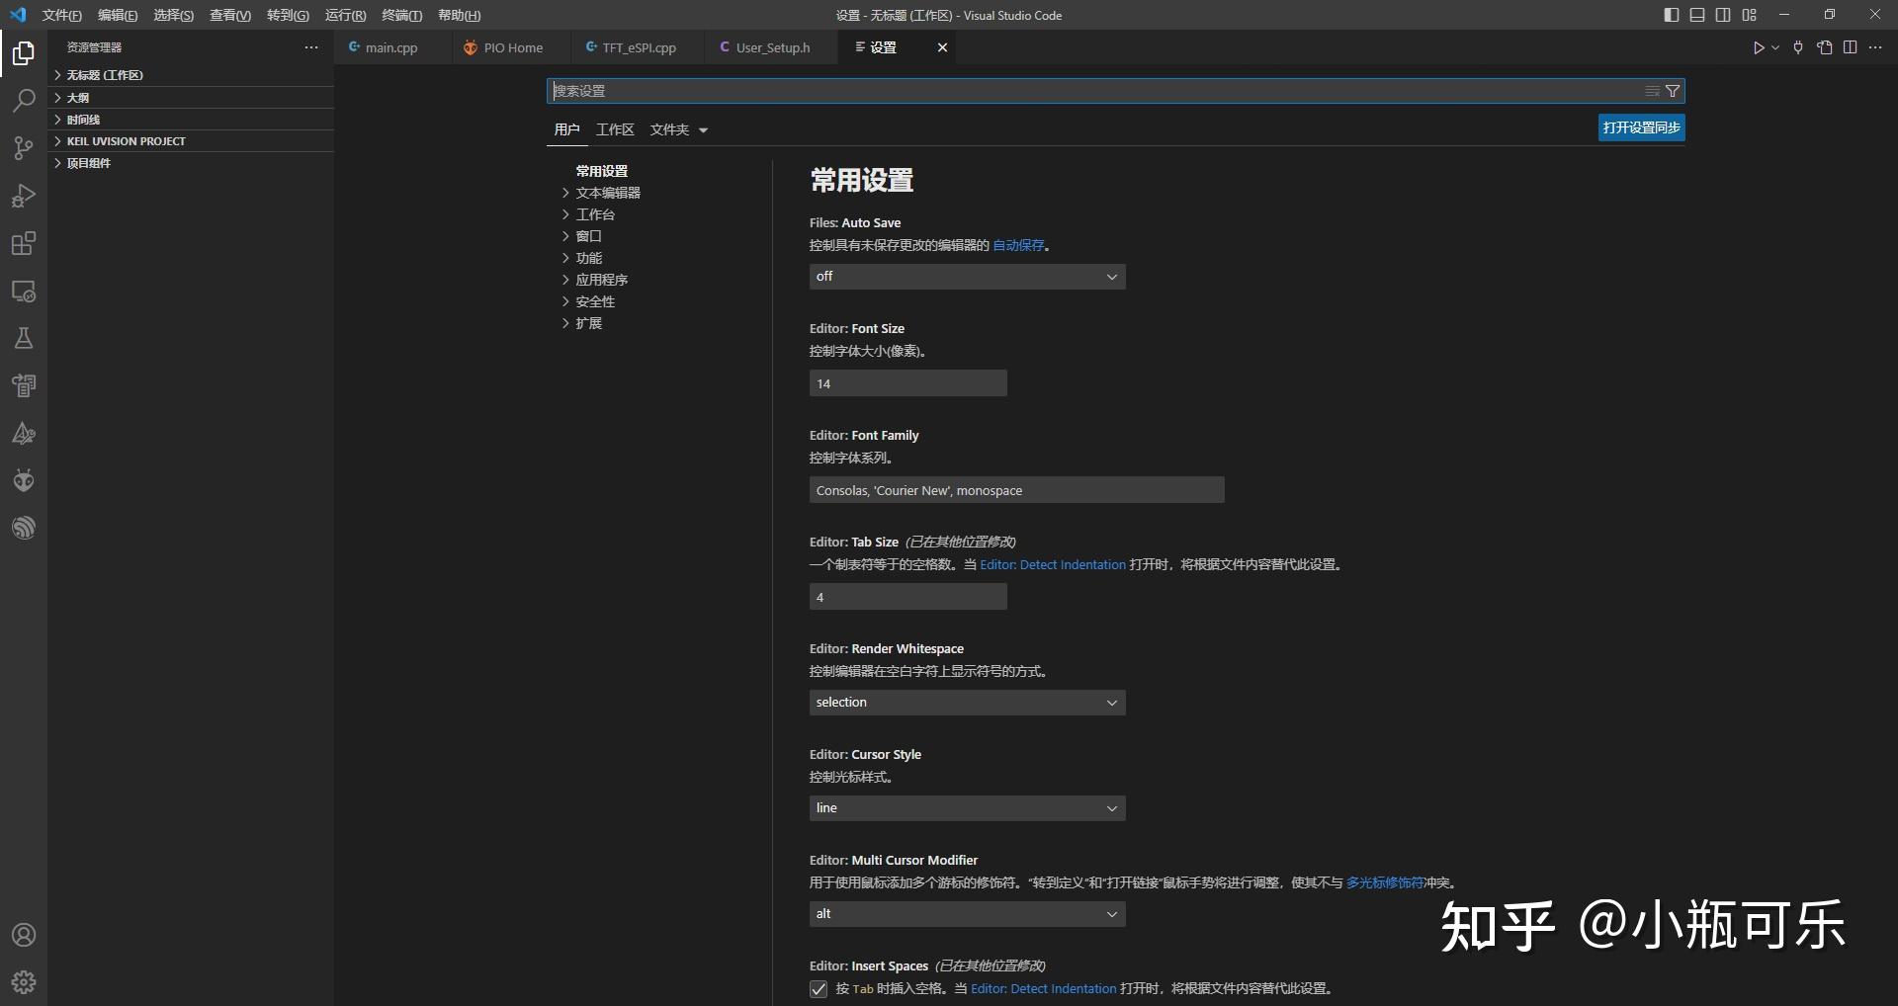Screen dimensions: 1898x1006
Task: Open editor More Actions ellipsis
Action: (x=1876, y=47)
